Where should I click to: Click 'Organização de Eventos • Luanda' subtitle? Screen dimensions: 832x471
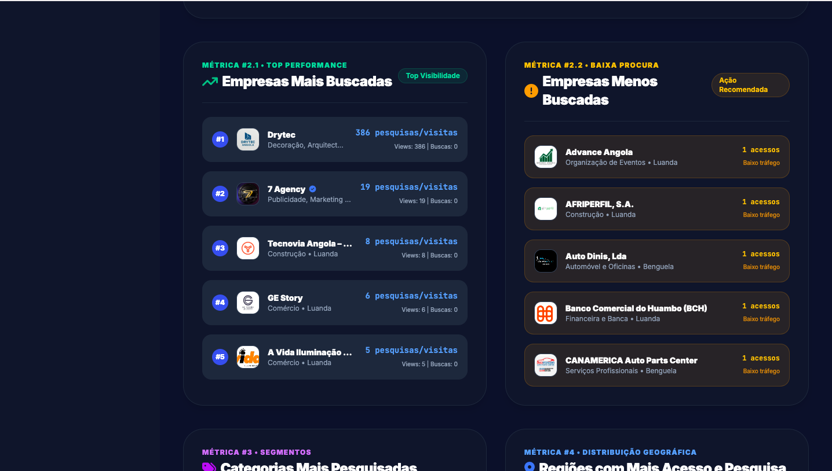click(621, 163)
